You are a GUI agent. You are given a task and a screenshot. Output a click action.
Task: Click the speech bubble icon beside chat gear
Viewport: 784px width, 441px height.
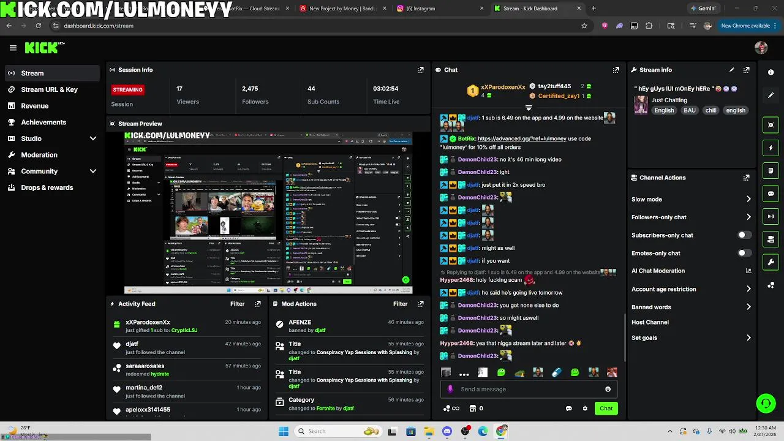point(568,409)
